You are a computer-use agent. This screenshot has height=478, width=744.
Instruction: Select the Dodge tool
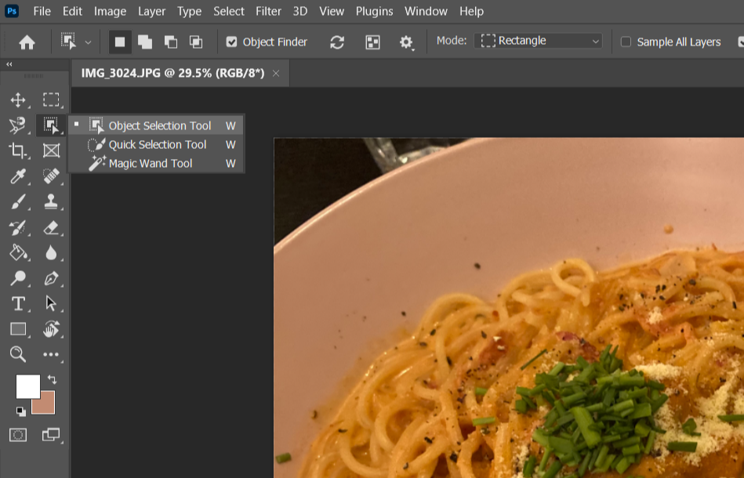coord(18,278)
